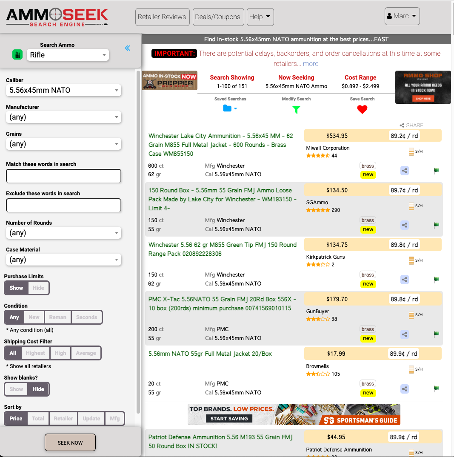Save this search with the heart icon
Image resolution: width=454 pixels, height=457 pixels.
pos(362,109)
